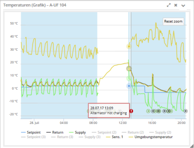Image resolution: width=194 pixels, height=148 pixels.
Task: Click the blue square Setpoint data marker
Action: [x=129, y=86]
